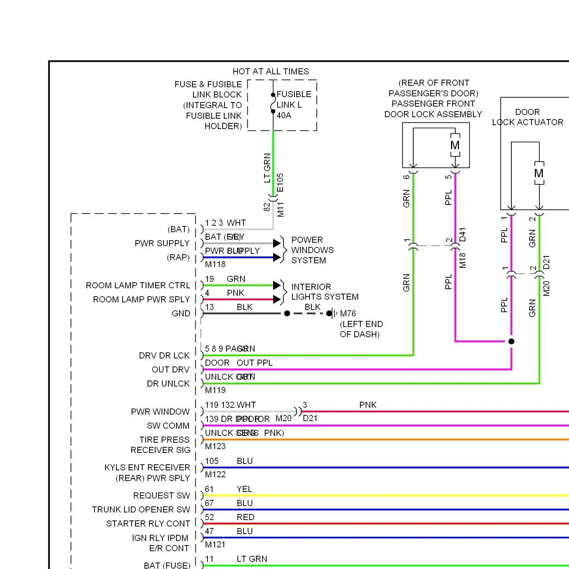
Task: Click the arrowhead on the RAP blue wire
Action: pyautogui.click(x=277, y=258)
